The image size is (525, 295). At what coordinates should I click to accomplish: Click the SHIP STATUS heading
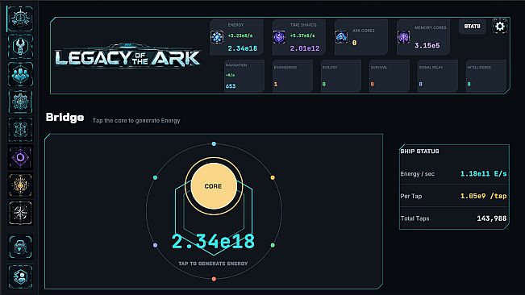(419, 152)
